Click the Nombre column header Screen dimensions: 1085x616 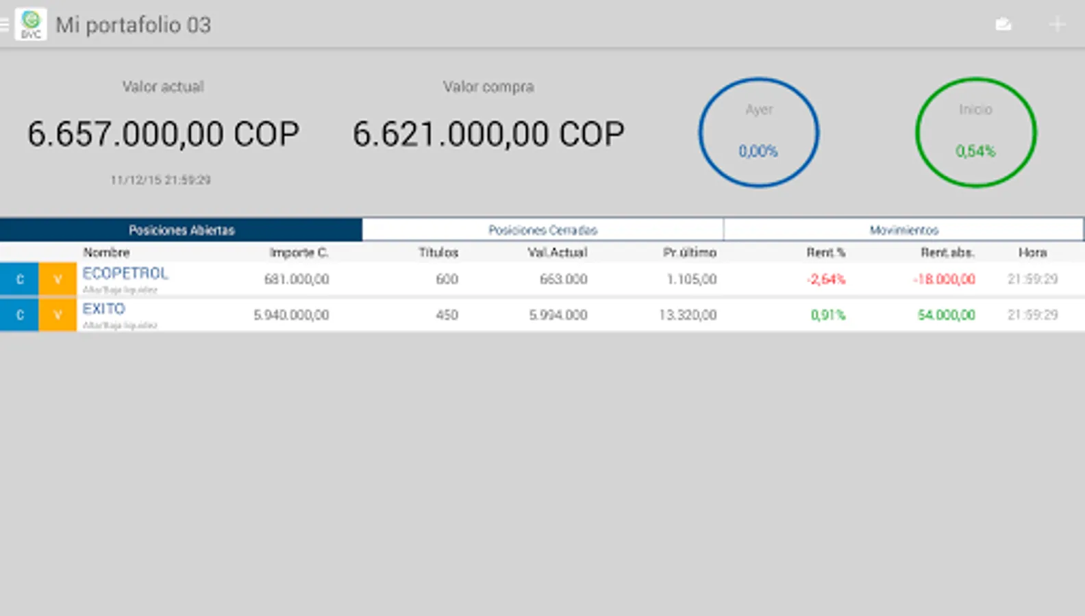point(106,253)
